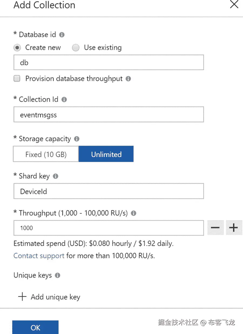Select the Use existing radio button
The image size is (243, 334).
click(76, 48)
